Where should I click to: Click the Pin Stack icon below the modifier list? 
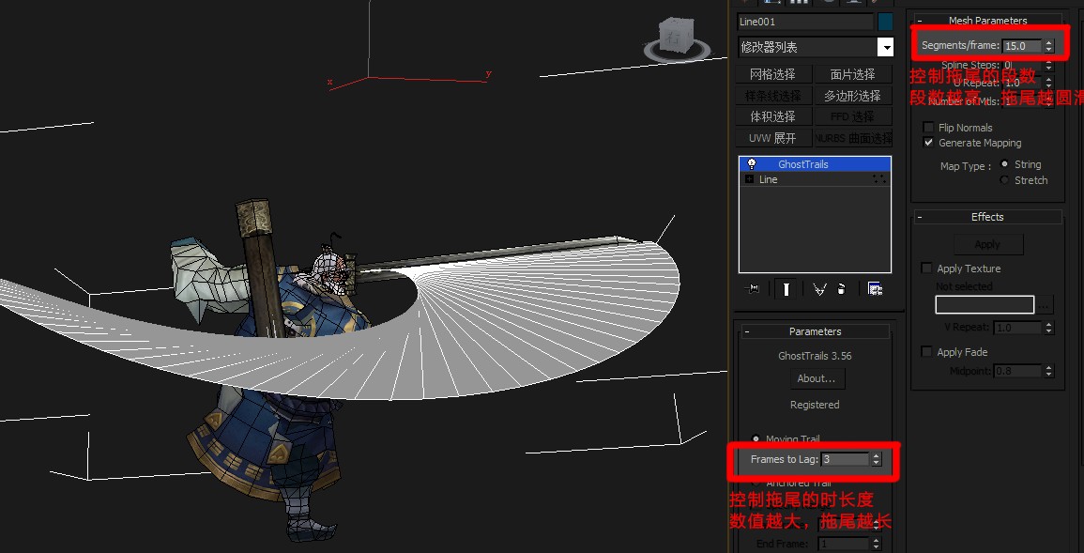tap(752, 289)
